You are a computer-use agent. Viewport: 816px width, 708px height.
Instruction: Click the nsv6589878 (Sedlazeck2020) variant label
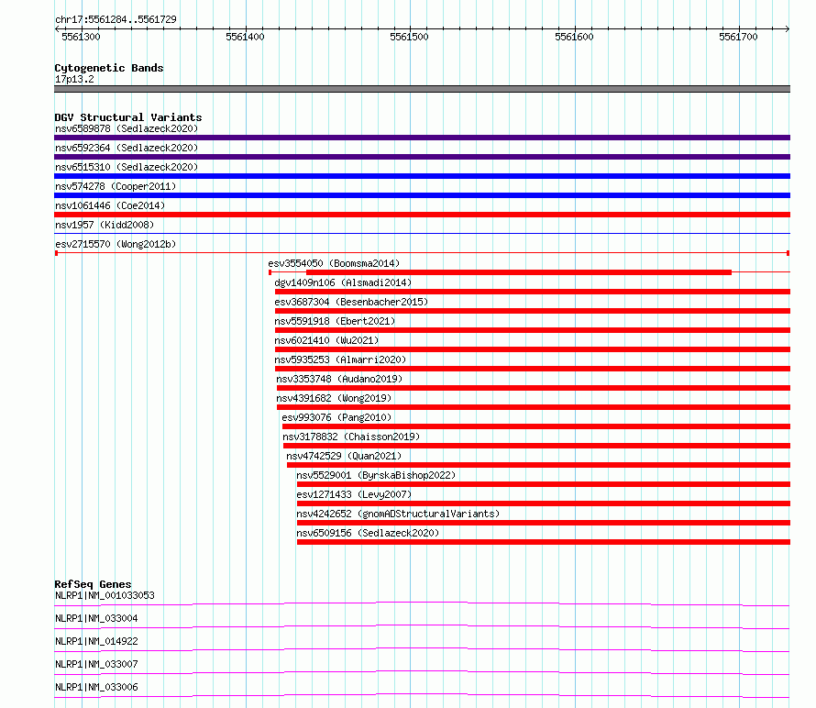(x=127, y=128)
